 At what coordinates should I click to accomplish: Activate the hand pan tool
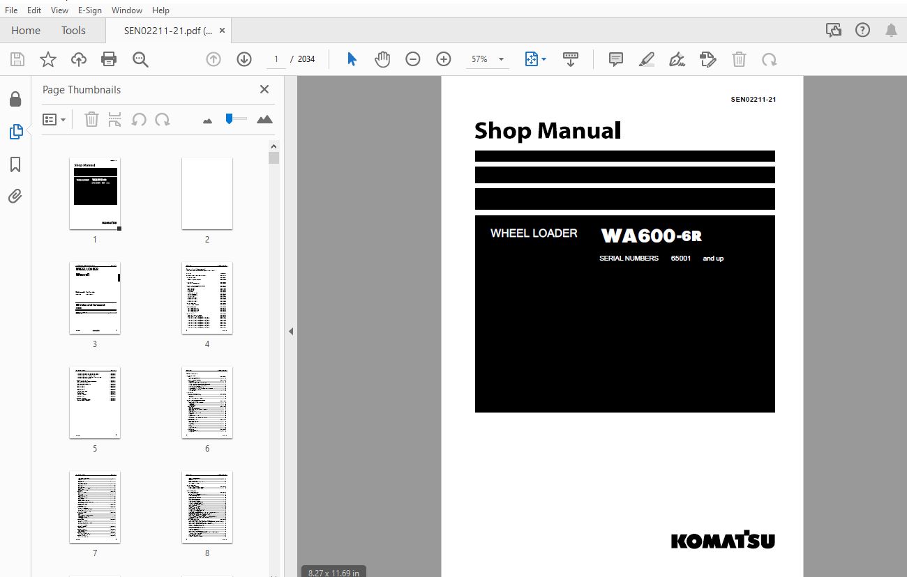pos(382,59)
